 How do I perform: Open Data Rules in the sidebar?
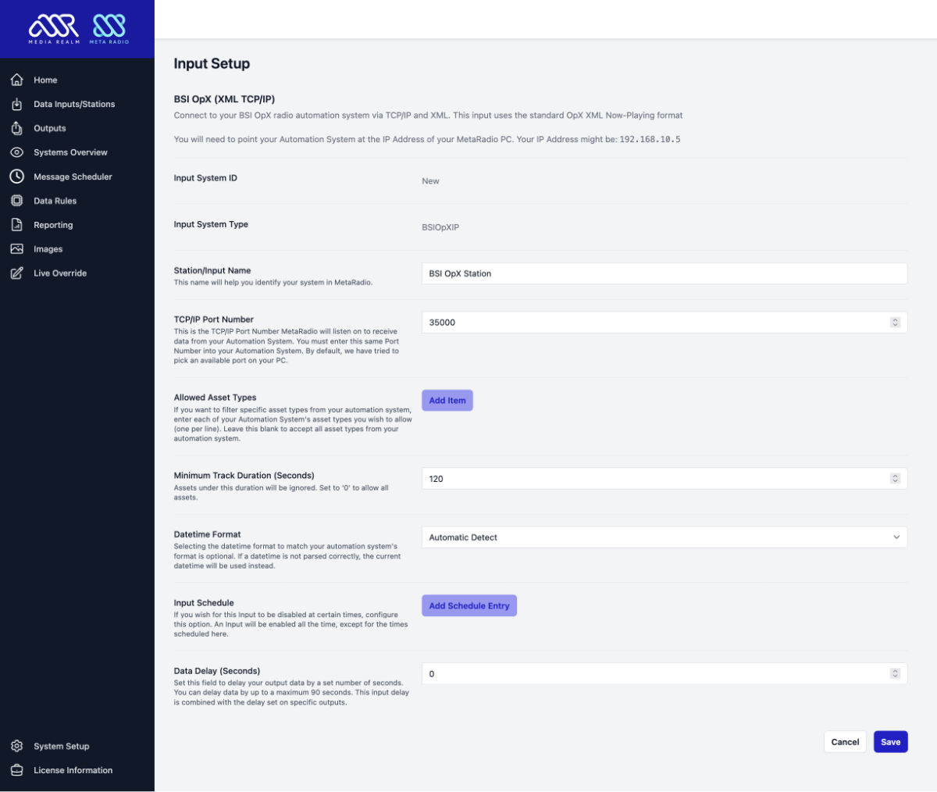coord(53,201)
